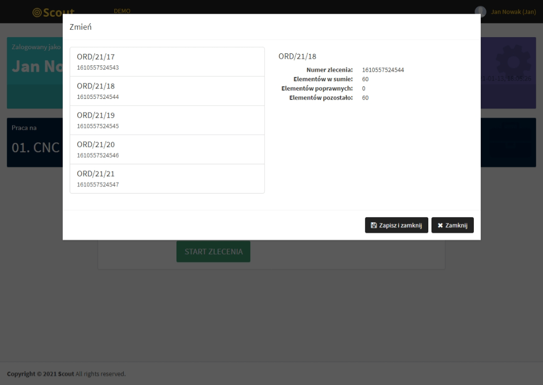Click Copyright © 2021 Scout footer text

click(40, 374)
